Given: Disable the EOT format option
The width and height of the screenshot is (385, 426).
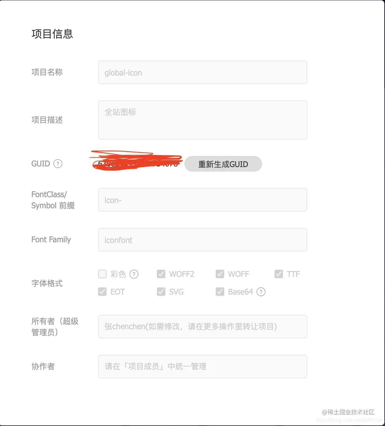Looking at the screenshot, I should click(102, 292).
